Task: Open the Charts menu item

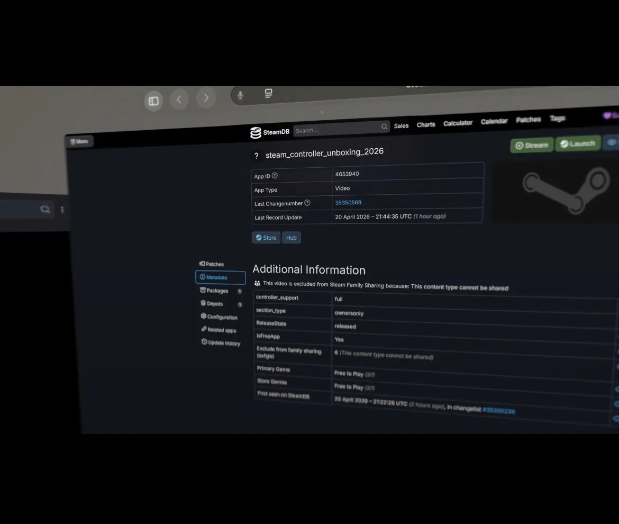Action: tap(425, 124)
